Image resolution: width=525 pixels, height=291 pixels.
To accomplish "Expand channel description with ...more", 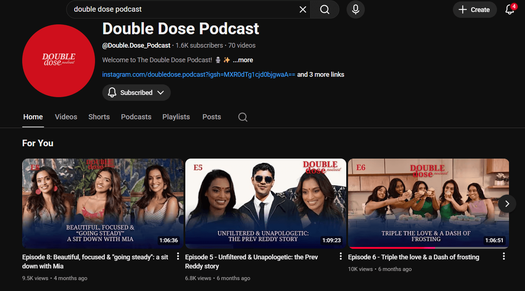I will click(243, 60).
